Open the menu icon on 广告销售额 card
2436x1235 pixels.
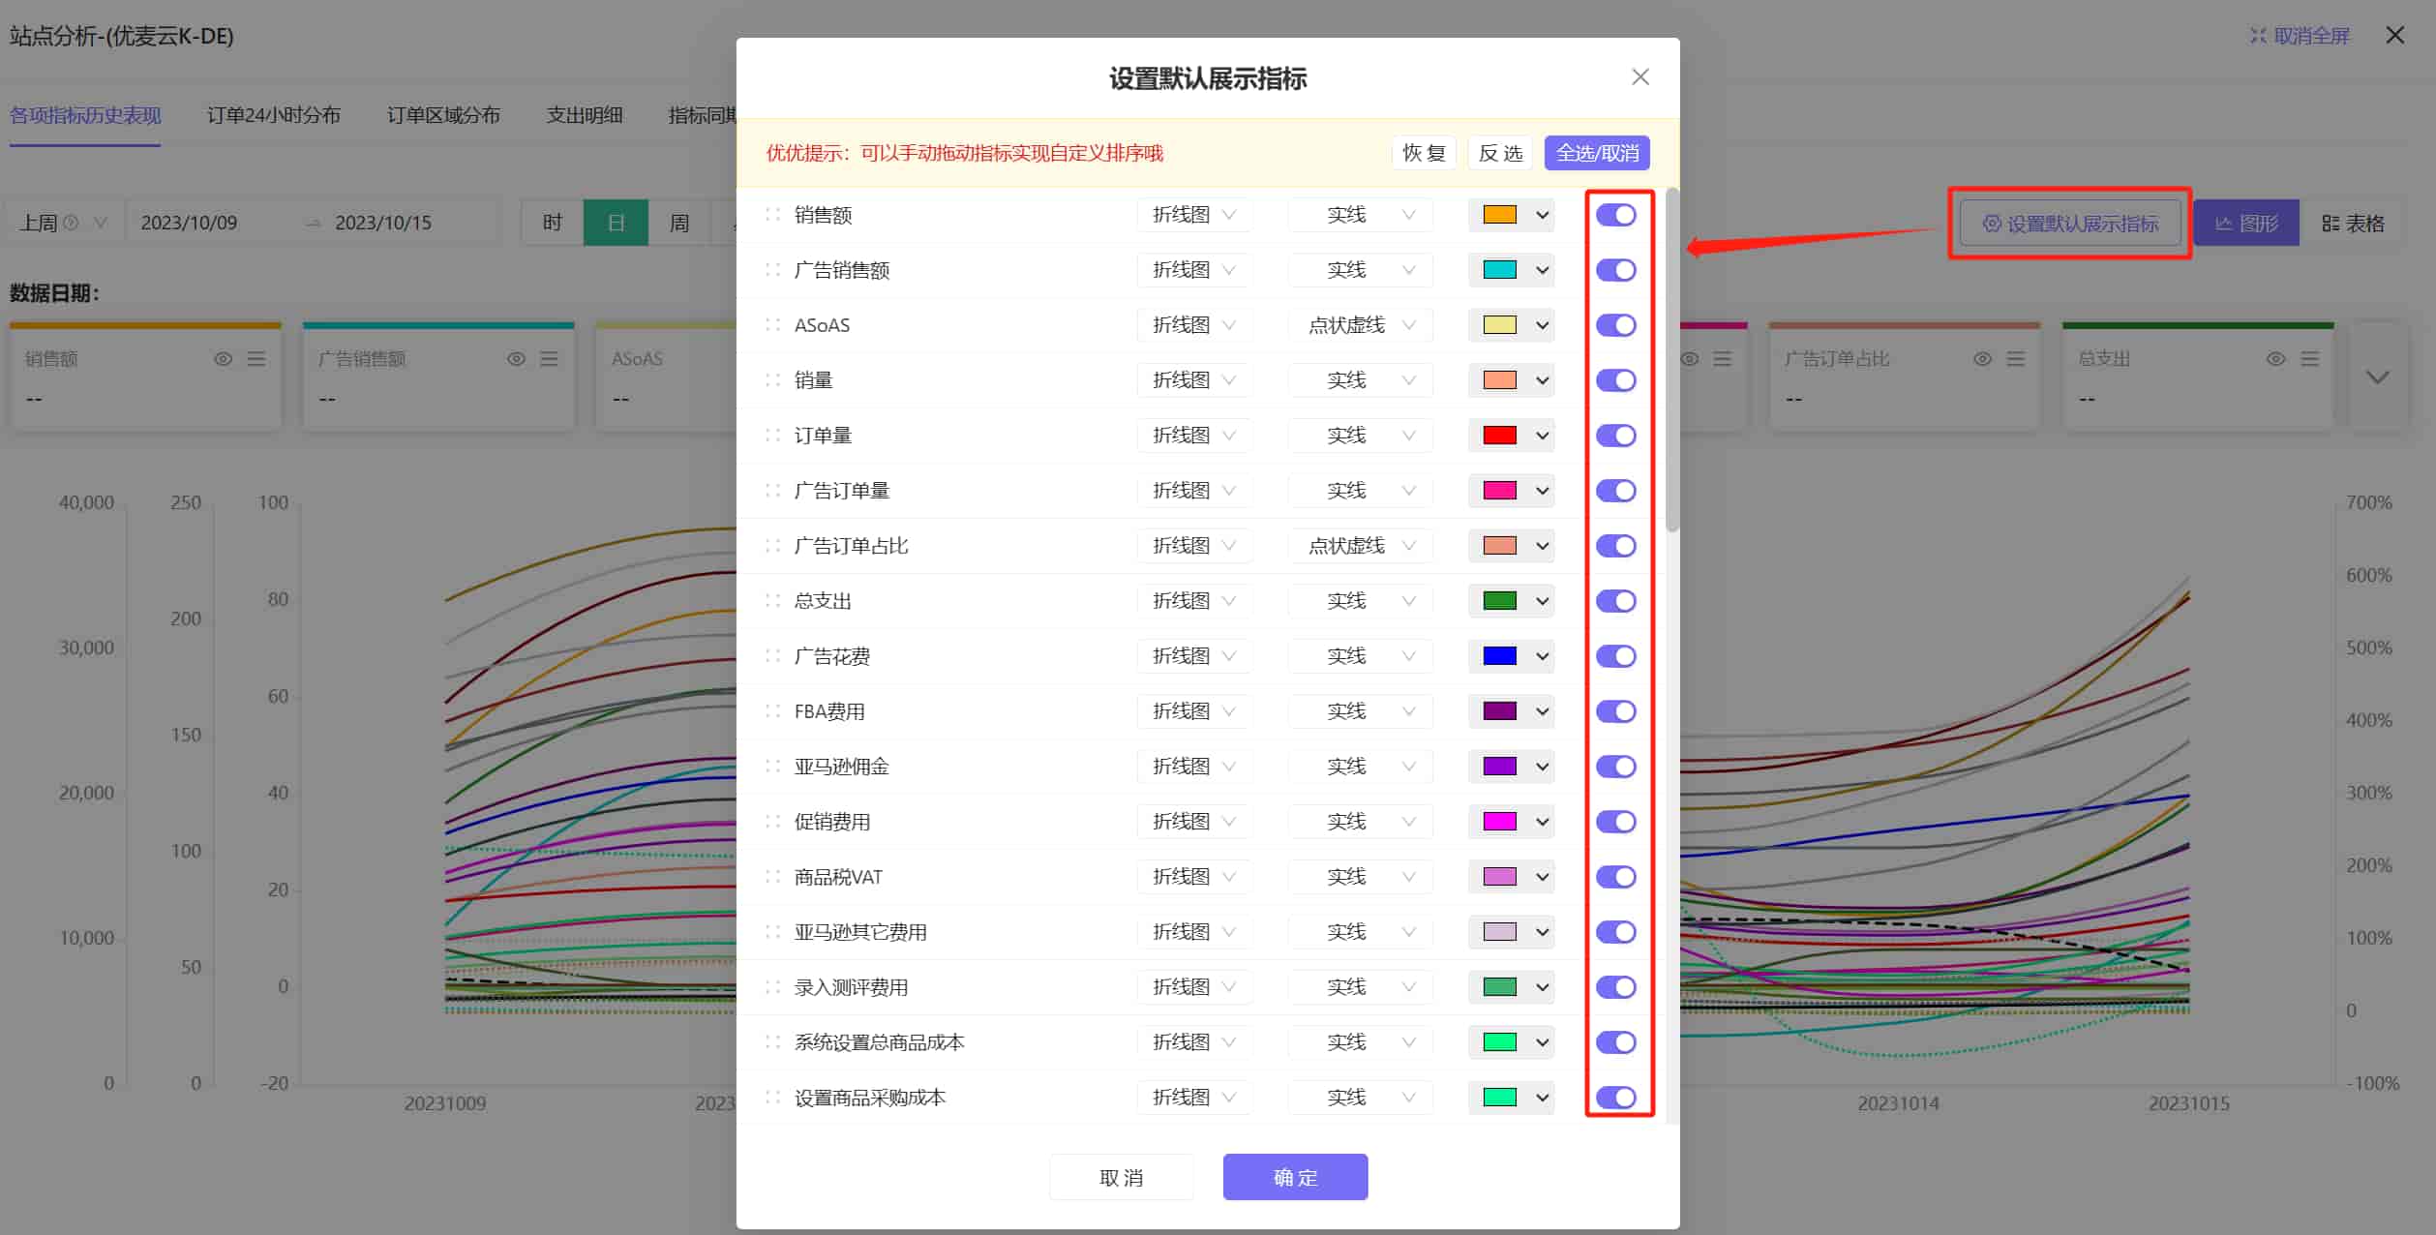549,359
